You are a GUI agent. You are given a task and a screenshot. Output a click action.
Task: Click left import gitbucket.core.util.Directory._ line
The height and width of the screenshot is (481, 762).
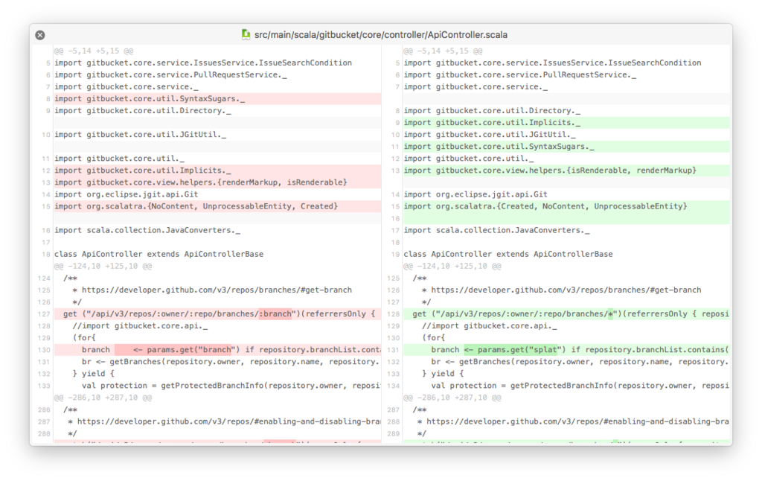142,111
